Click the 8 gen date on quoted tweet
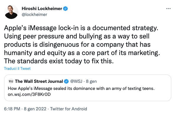Screen dimensions: 176x113 click(x=91, y=81)
